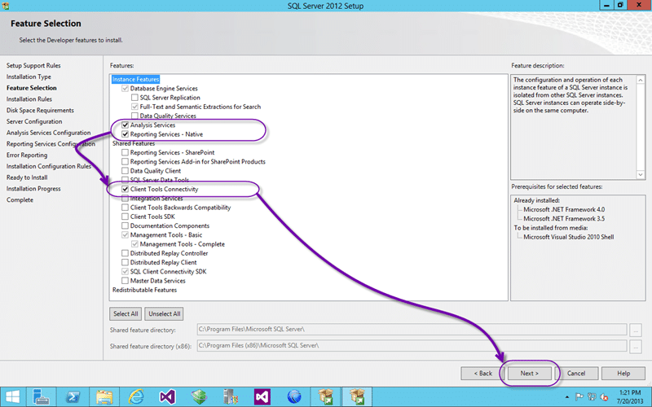Image resolution: width=652 pixels, height=407 pixels.
Task: Go to the Error Reporting step
Action: pos(27,155)
